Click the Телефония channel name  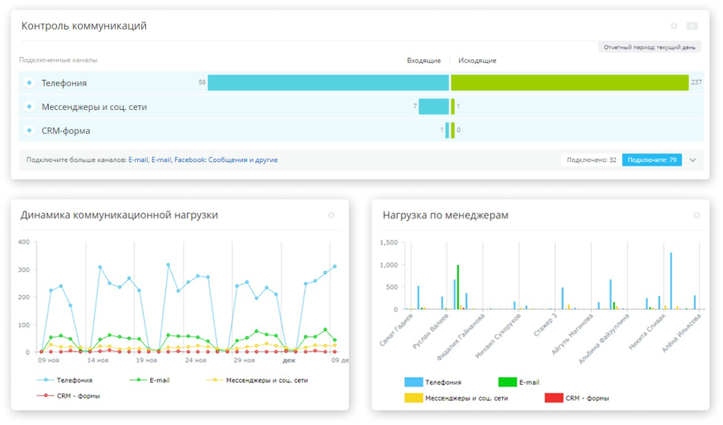point(64,83)
